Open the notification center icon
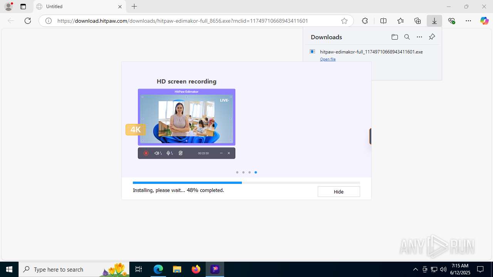Viewport: 493px width, 277px height. point(481,269)
